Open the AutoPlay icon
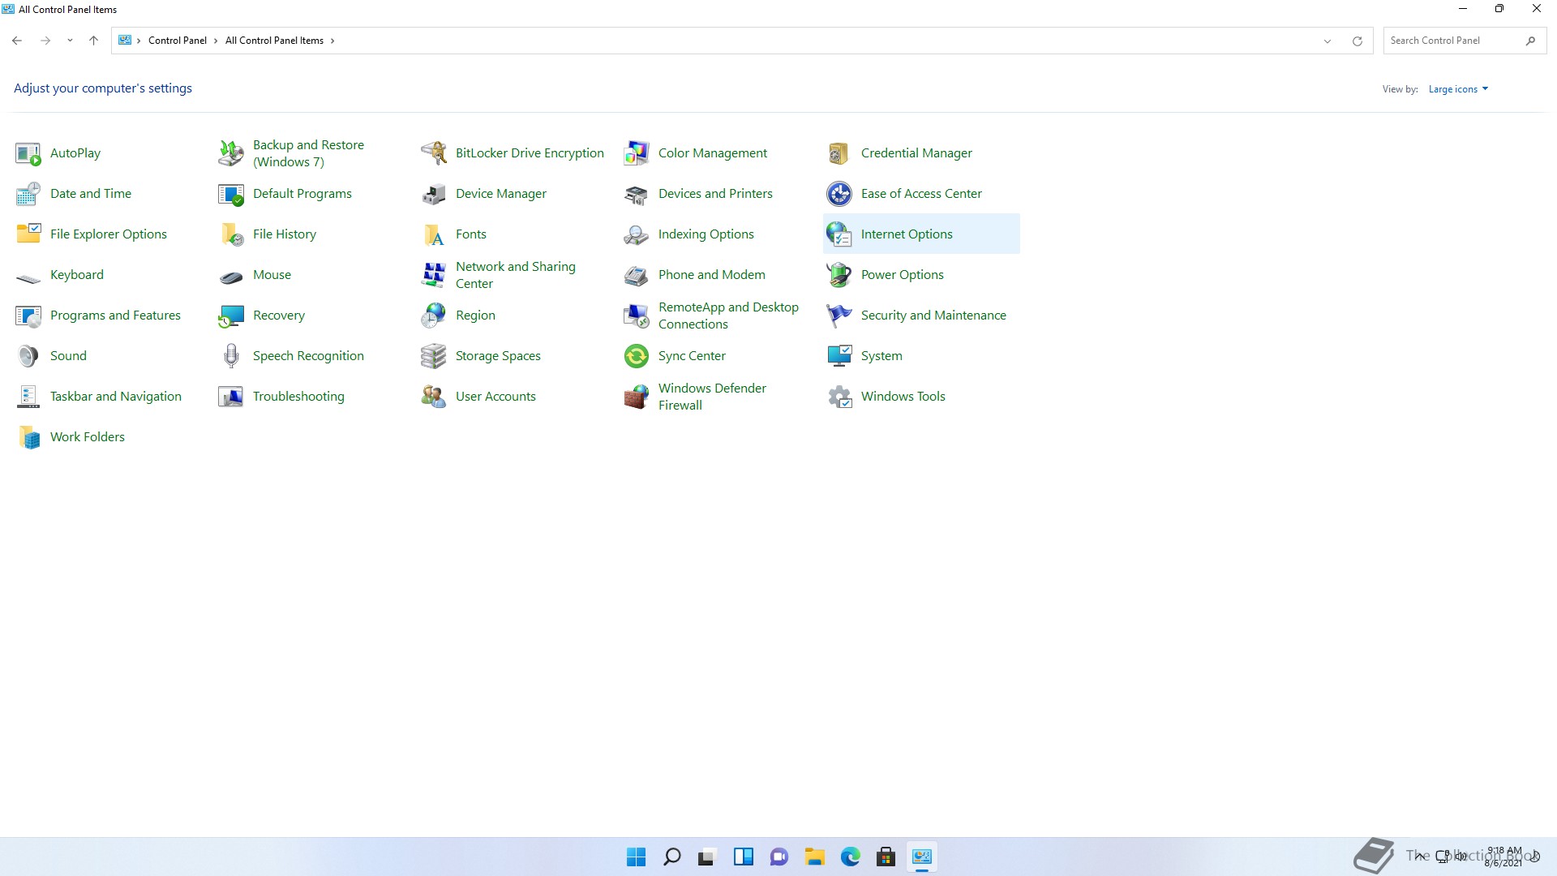 pos(28,153)
